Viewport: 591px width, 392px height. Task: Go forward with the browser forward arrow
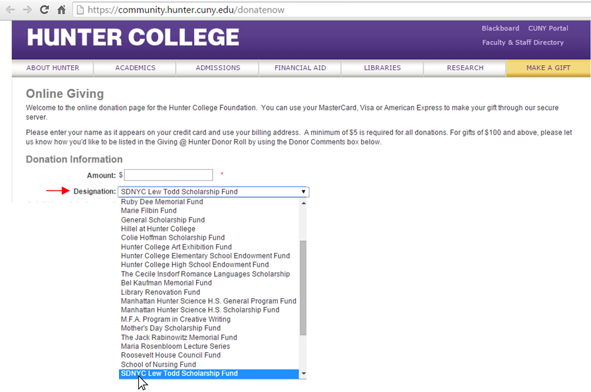click(x=27, y=9)
